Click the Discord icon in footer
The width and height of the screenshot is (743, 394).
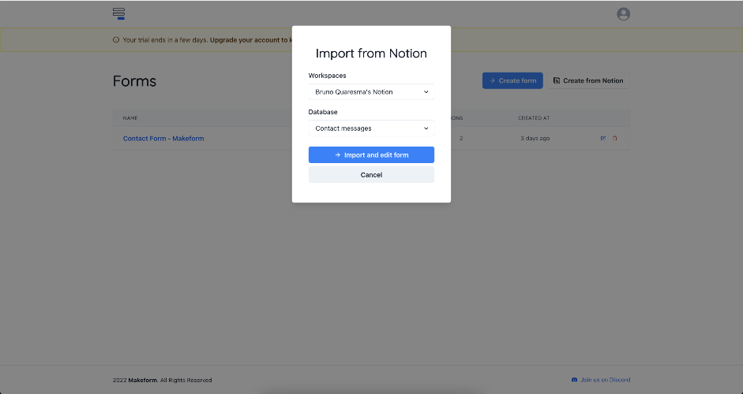(x=574, y=380)
